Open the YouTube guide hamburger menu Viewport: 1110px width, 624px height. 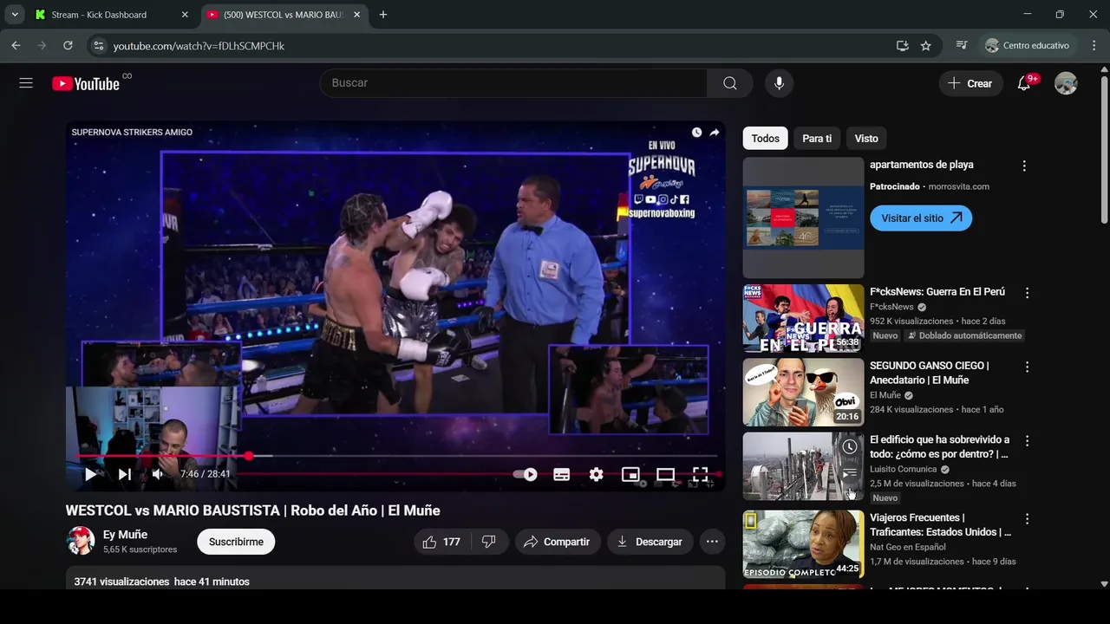click(26, 83)
